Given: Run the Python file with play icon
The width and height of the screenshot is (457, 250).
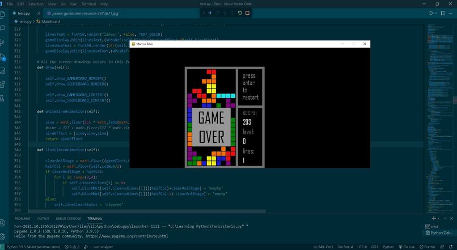Looking at the screenshot, I should (431, 14).
